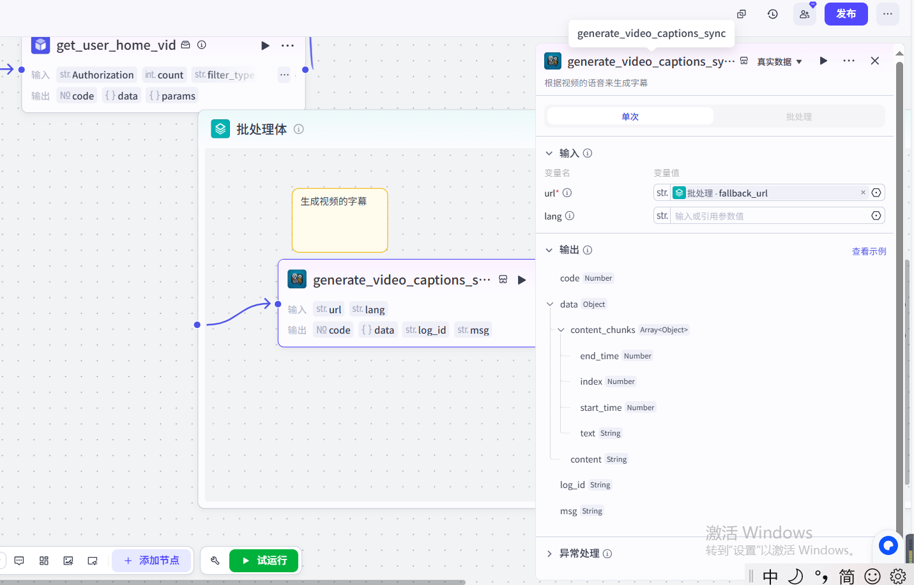The image size is (914, 585).
Task: Switch to 单次 single mode tab
Action: click(630, 117)
